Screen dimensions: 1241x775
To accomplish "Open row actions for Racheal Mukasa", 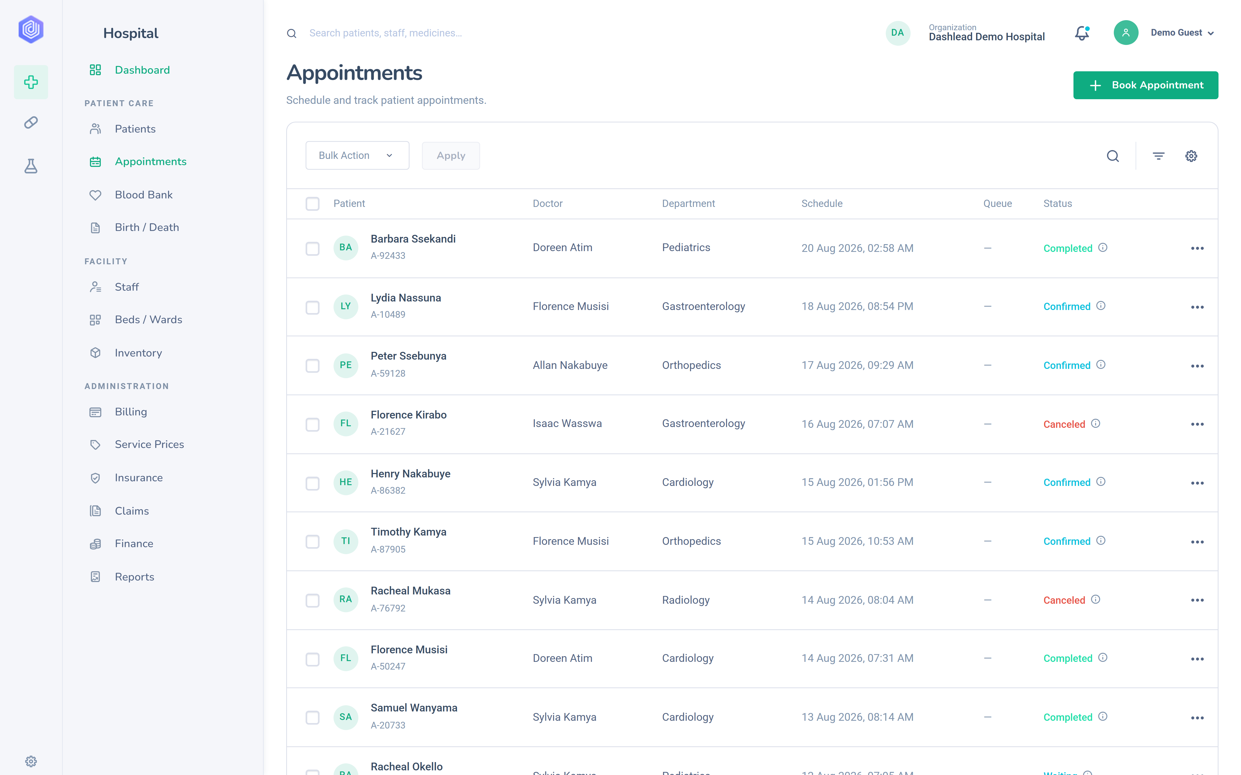I will point(1197,600).
